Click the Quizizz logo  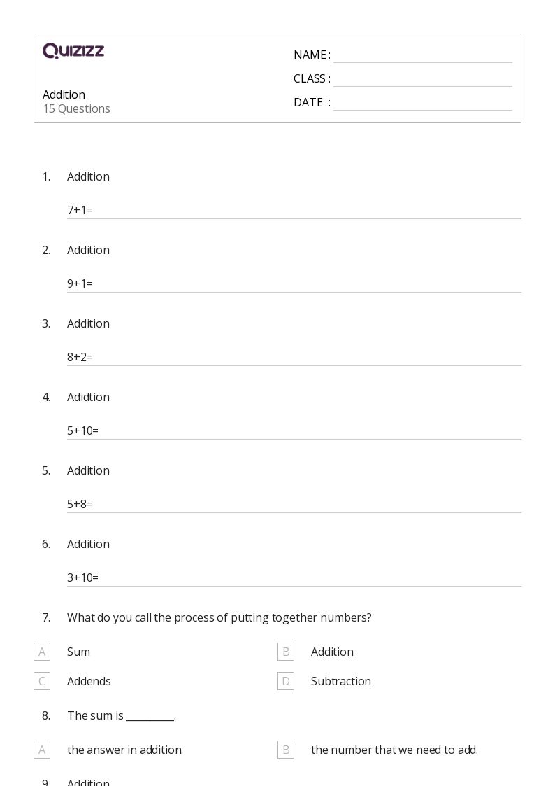tap(73, 50)
